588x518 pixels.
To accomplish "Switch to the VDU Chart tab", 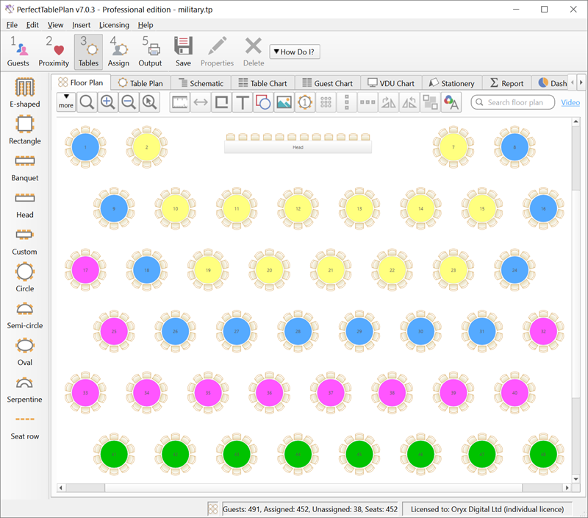I will (x=391, y=83).
